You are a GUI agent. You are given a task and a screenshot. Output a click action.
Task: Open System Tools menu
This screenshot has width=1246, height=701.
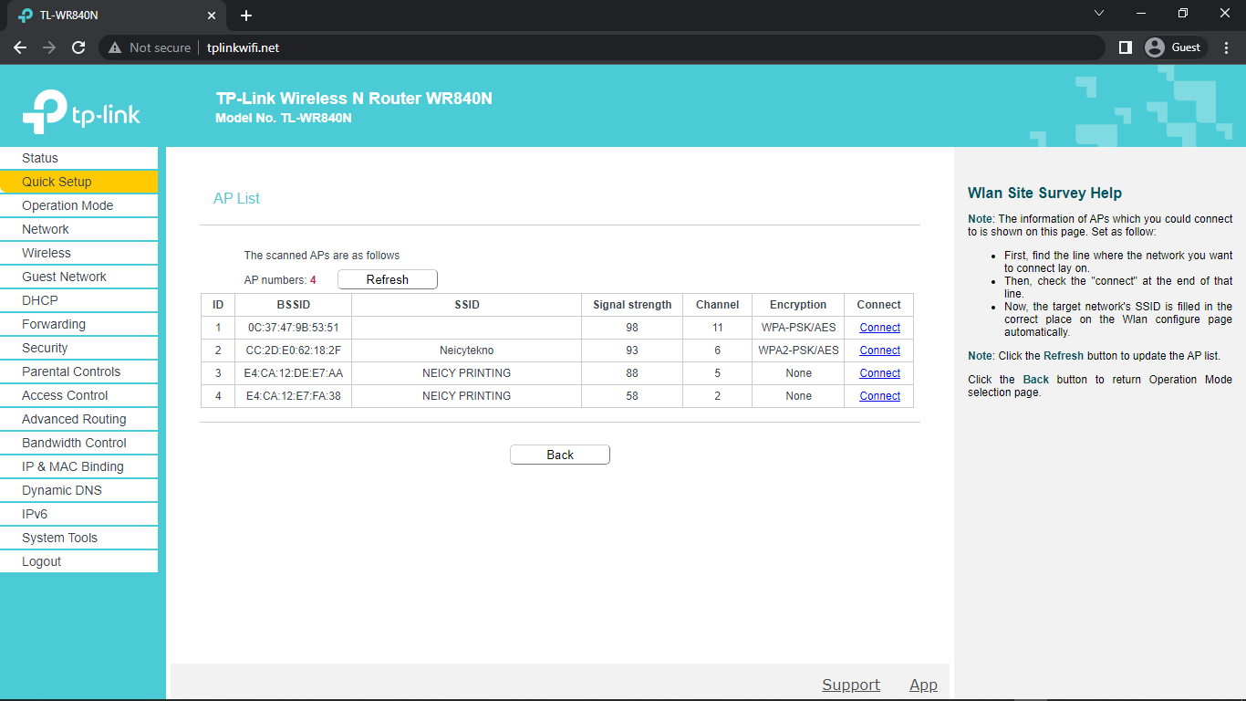pos(78,538)
